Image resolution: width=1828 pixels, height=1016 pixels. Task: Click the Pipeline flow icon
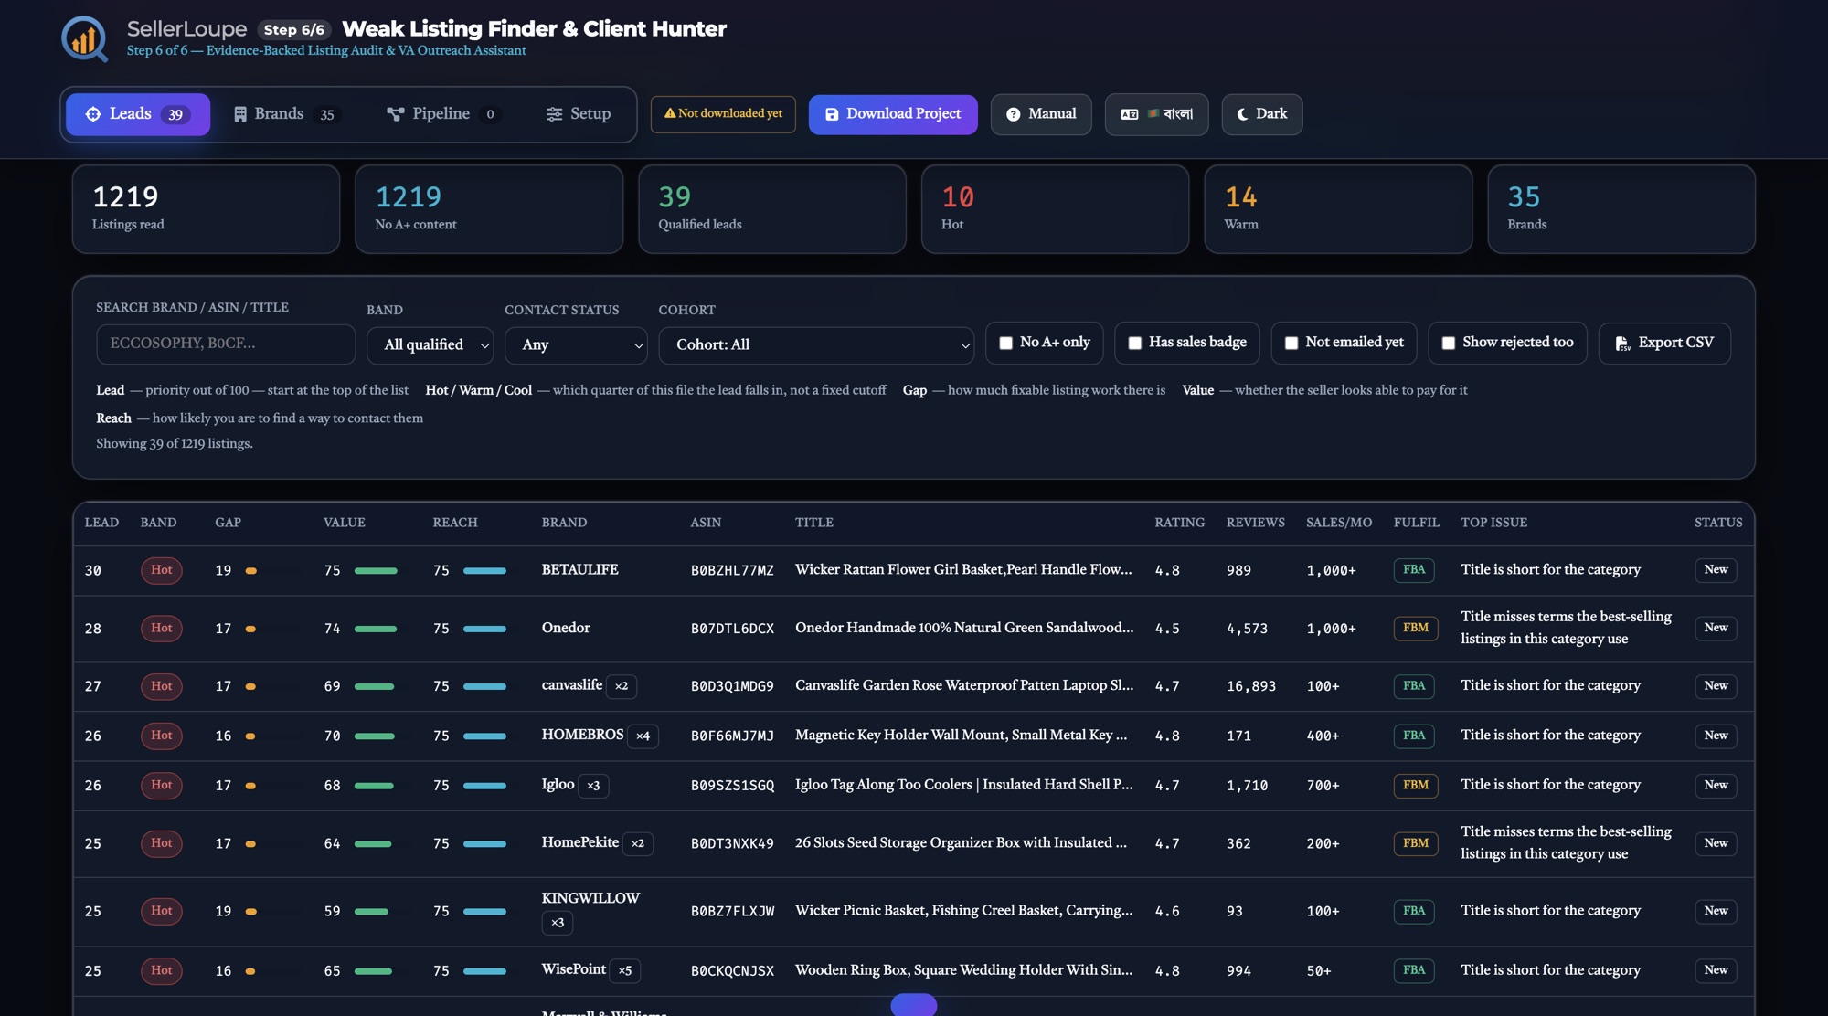pyautogui.click(x=395, y=114)
